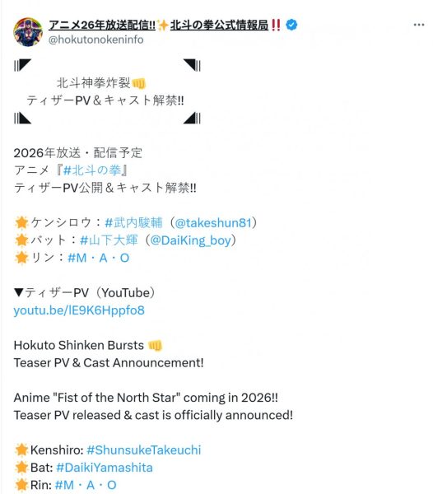Click the red double exclamation emoji in name
The height and width of the screenshot is (494, 433).
coord(276,25)
